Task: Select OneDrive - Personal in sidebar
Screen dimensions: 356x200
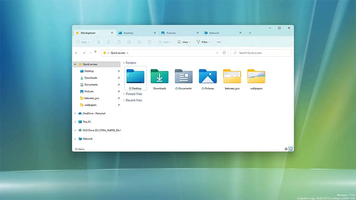Action: [x=94, y=113]
